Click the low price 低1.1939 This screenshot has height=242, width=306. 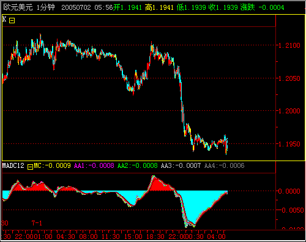click(192, 7)
